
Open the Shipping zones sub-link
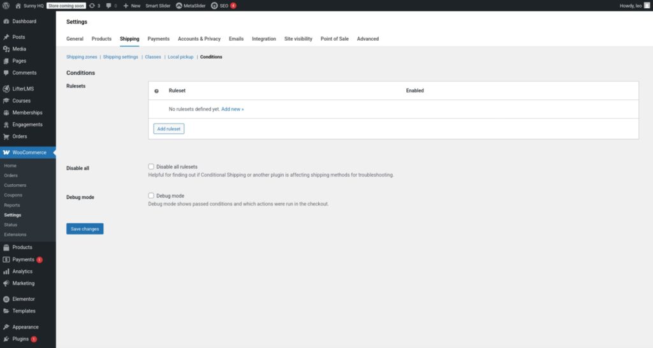point(82,57)
